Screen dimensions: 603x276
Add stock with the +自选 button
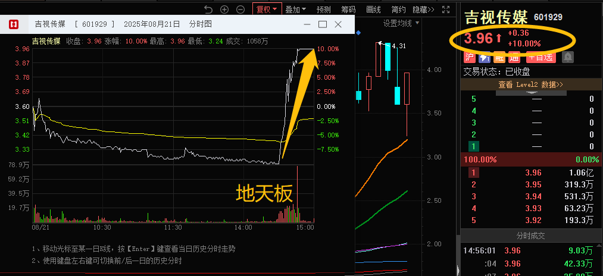point(540,57)
